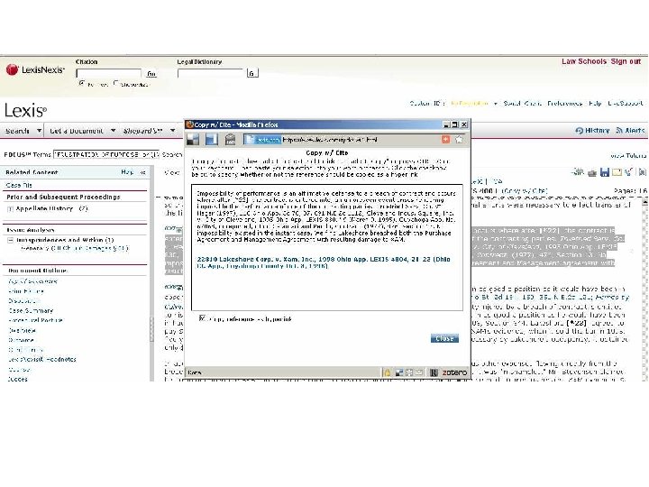Click the building-shaped toolbar icon in the popup
The image size is (649, 487).
pyautogui.click(x=230, y=140)
